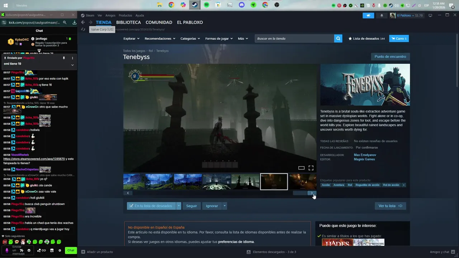Open Steam notifications bell

(x=382, y=15)
